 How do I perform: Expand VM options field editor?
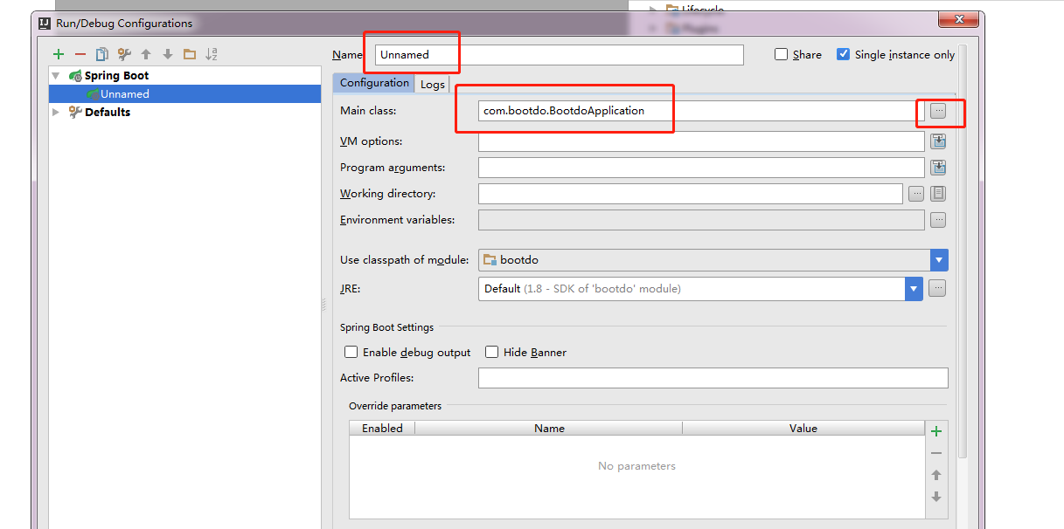click(x=938, y=141)
